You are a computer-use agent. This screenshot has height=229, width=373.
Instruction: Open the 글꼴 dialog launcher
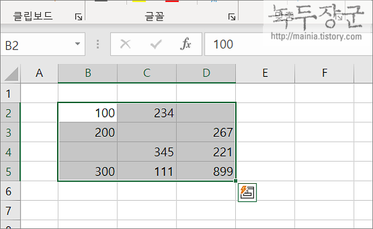(232, 17)
